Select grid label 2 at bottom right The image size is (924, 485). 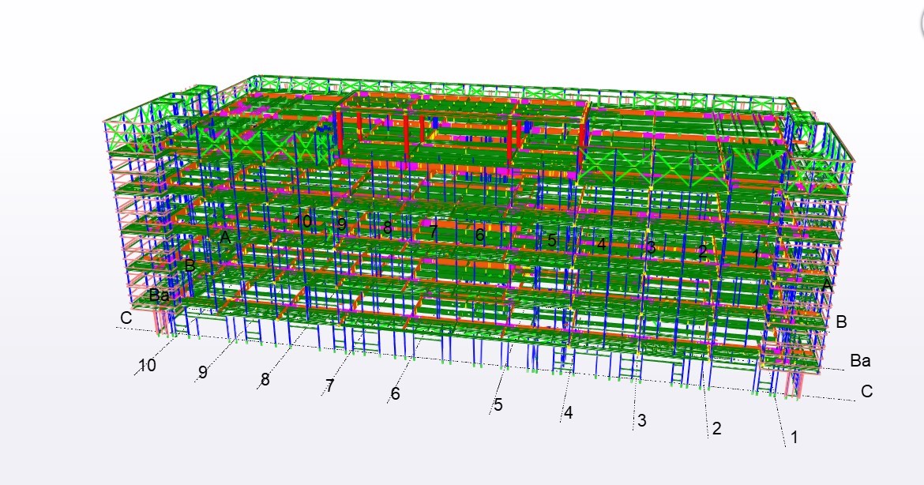pos(716,429)
